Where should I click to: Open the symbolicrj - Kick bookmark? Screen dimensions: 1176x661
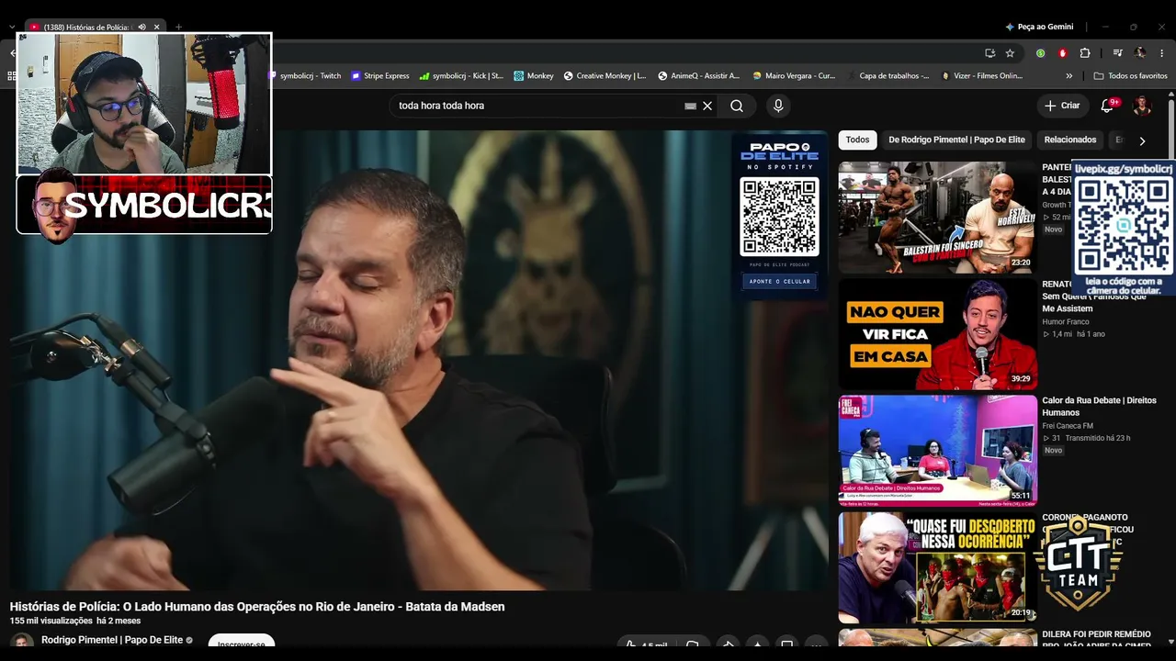click(461, 76)
